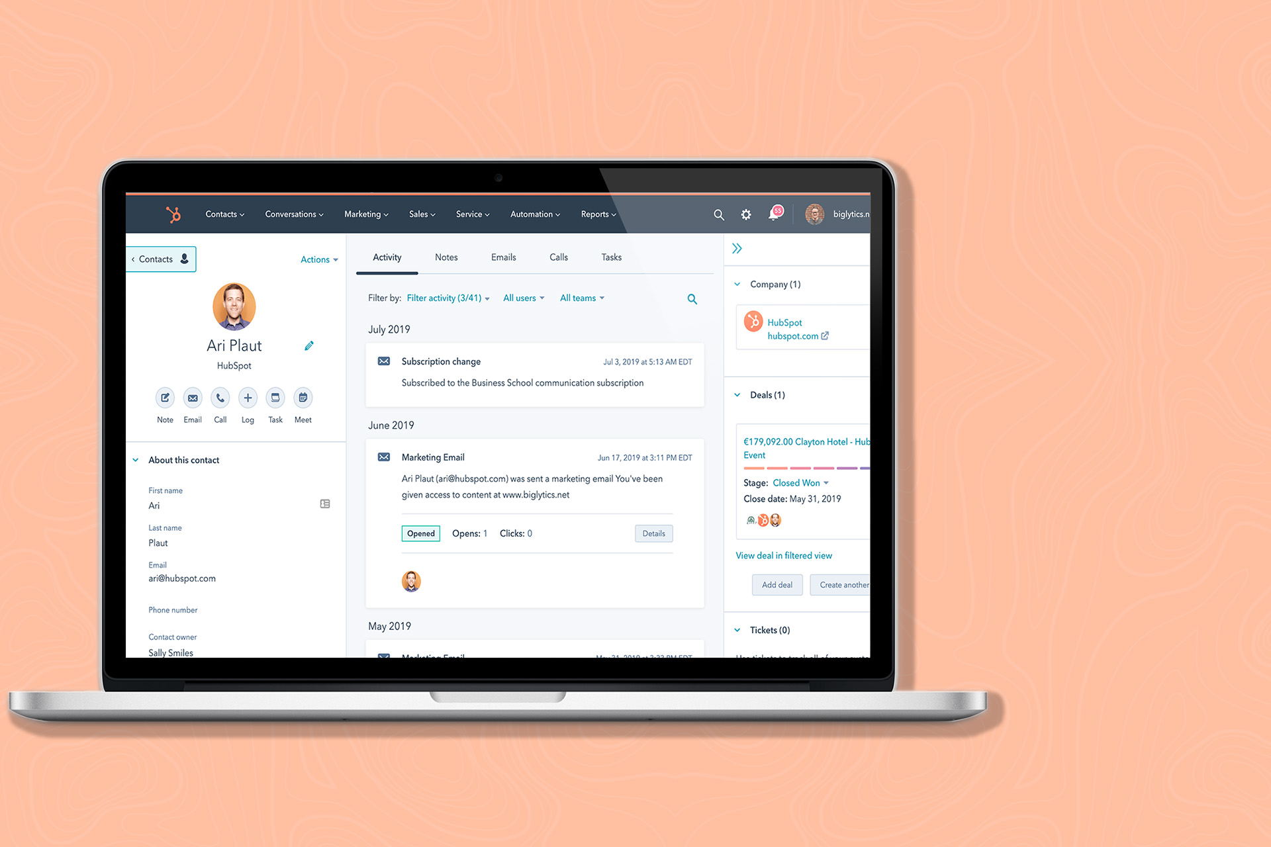Click the HubSpot search icon in the navbar
The image size is (1271, 847).
(x=719, y=214)
